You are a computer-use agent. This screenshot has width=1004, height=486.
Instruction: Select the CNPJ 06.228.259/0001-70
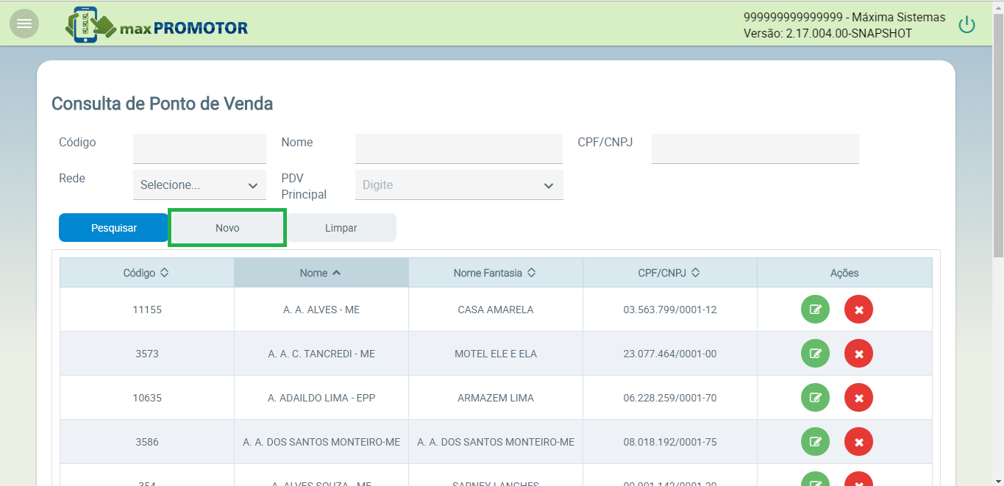click(x=670, y=398)
